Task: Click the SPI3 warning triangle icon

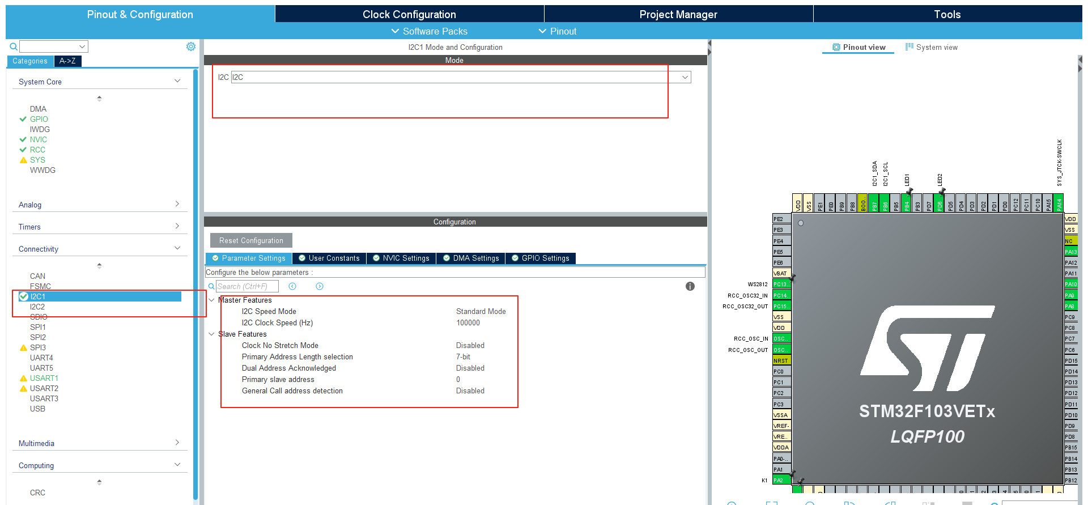Action: coord(23,347)
